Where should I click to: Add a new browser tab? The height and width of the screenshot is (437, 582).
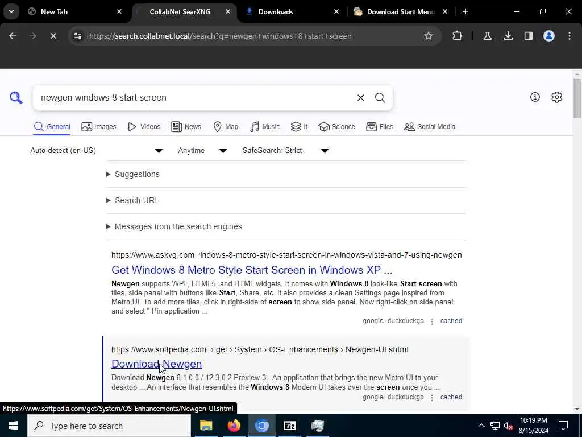point(465,11)
